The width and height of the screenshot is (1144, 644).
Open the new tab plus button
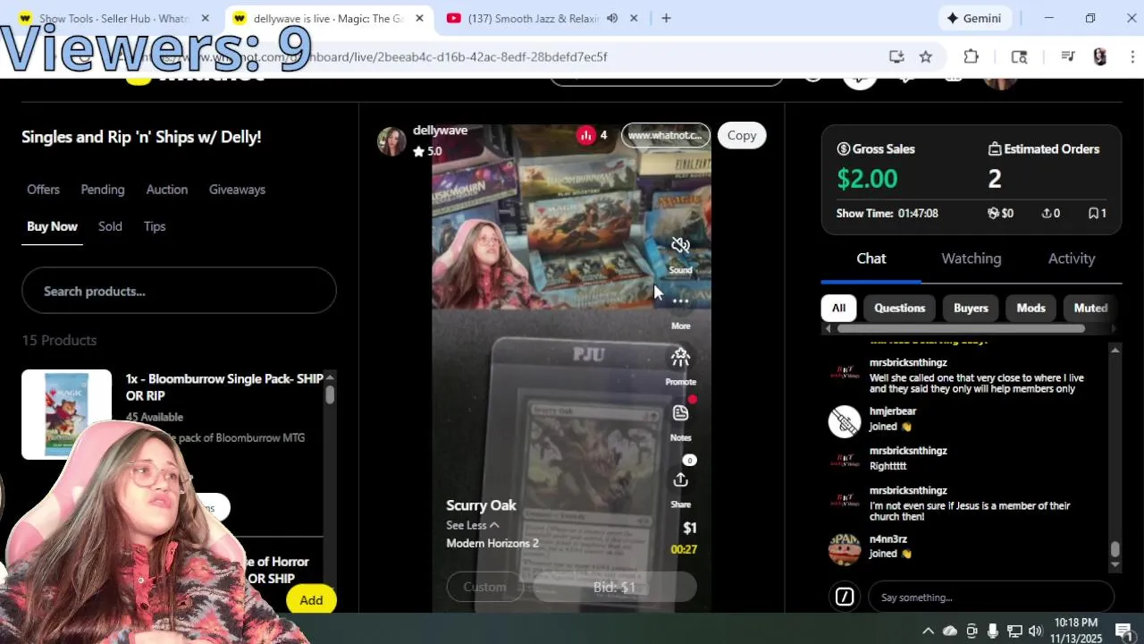tap(666, 18)
